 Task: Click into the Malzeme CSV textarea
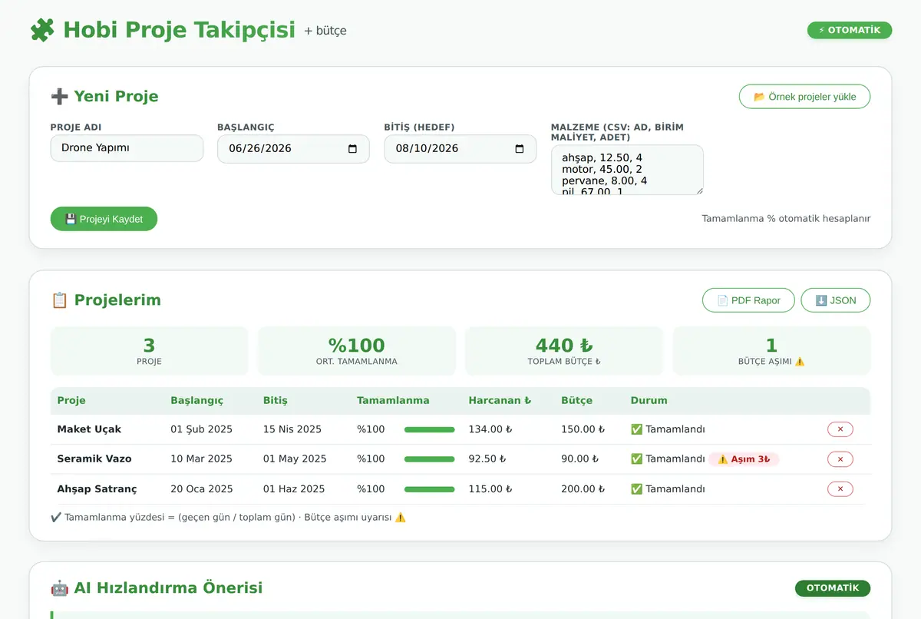pyautogui.click(x=627, y=170)
